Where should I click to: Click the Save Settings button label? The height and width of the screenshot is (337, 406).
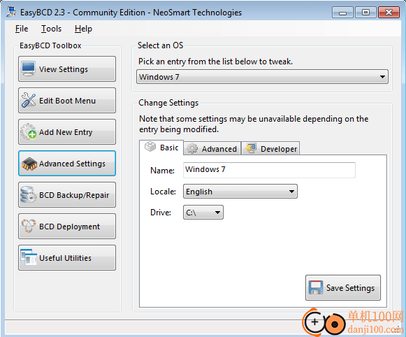(350, 288)
